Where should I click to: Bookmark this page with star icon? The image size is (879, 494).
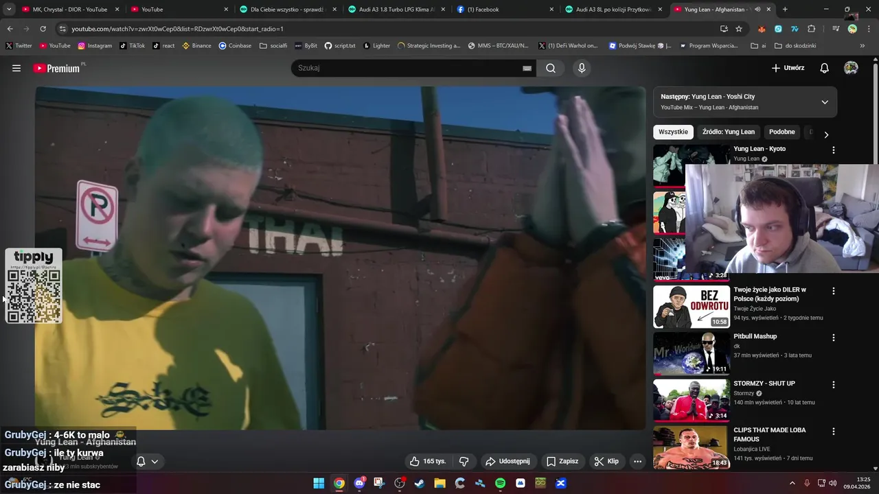pyautogui.click(x=739, y=29)
